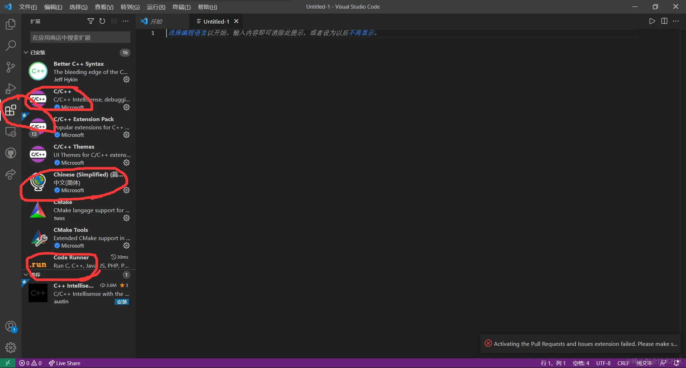Image resolution: width=686 pixels, height=368 pixels.
Task: Click the Pull Requests activation failed notification
Action: coord(580,344)
